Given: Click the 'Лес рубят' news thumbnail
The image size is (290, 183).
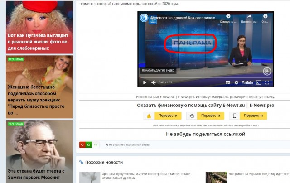Looking at the screenshot, I should (x=216, y=178).
